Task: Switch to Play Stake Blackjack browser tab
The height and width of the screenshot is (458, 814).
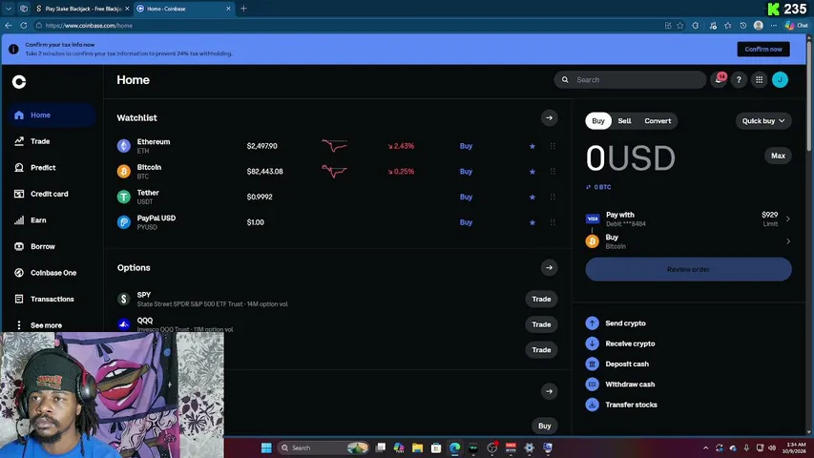Action: 82,9
